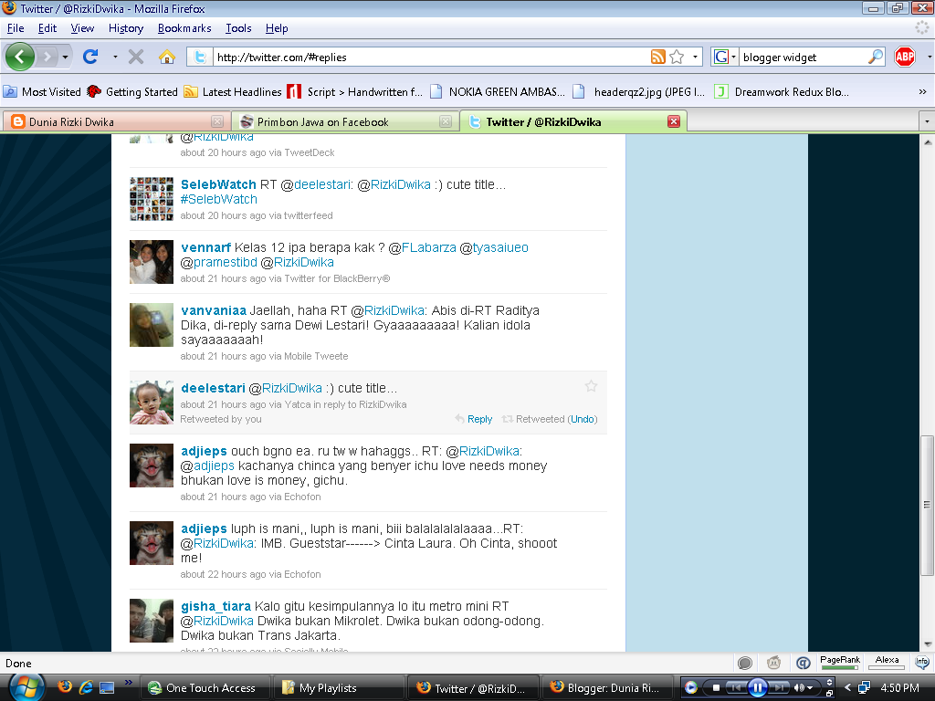
Task: Subscribe via the orange RSS feed icon
Action: coord(657,58)
